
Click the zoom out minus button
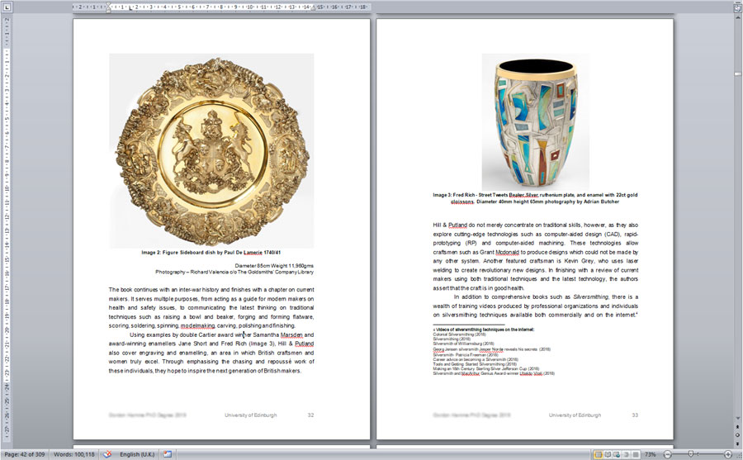pyautogui.click(x=667, y=454)
